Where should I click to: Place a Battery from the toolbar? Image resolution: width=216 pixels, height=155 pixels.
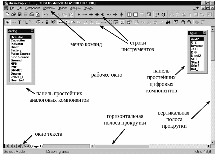coord(115,14)
